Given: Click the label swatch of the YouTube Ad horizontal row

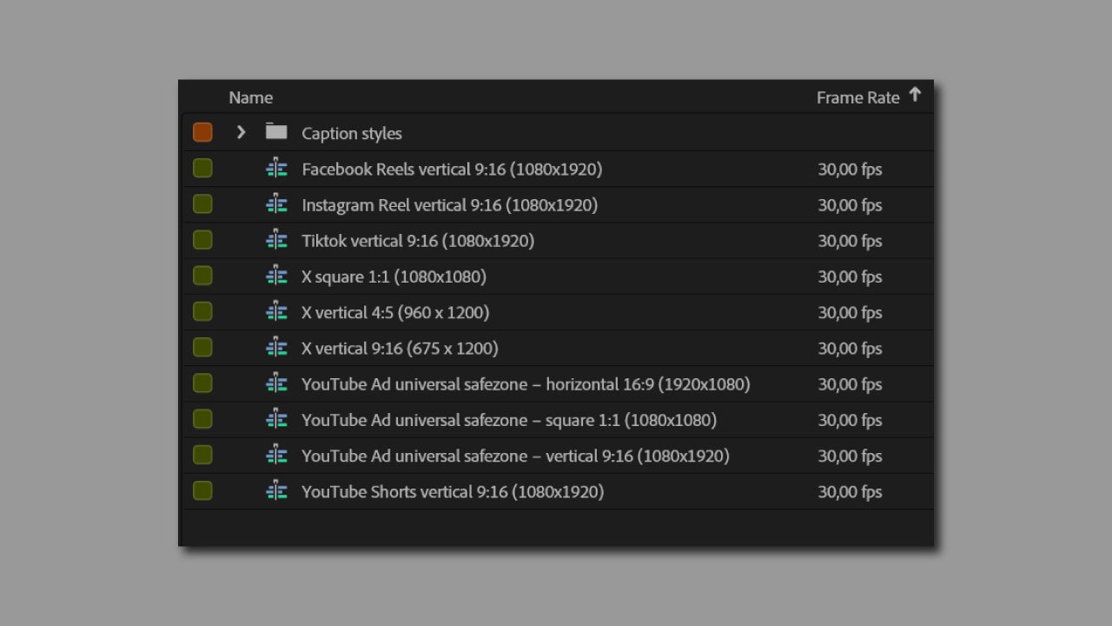Looking at the screenshot, I should pyautogui.click(x=202, y=383).
